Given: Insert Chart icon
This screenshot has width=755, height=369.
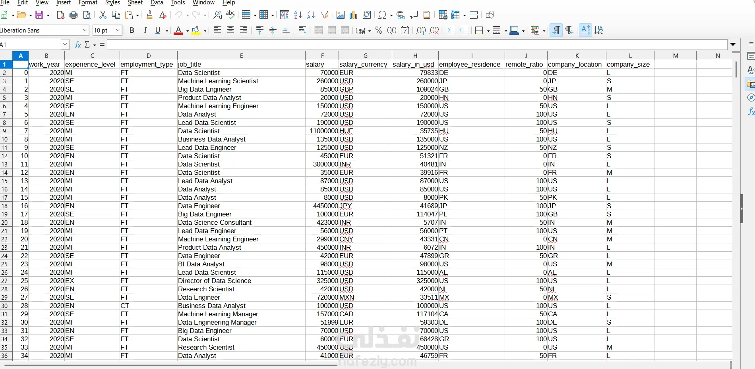Looking at the screenshot, I should pos(354,15).
